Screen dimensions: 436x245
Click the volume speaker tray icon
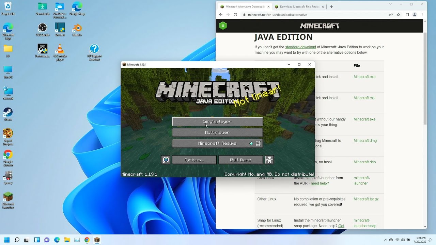(403, 240)
